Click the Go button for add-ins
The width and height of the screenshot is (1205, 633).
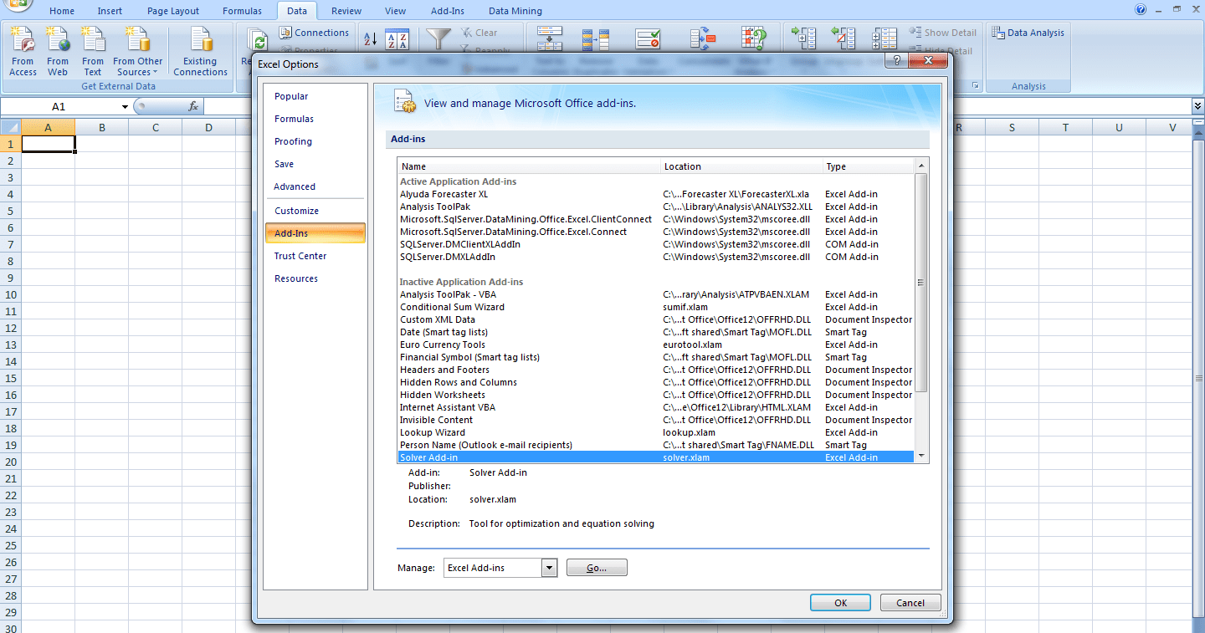[596, 567]
